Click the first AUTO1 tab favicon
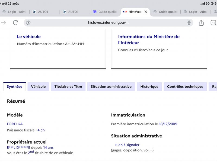Image resolution: width=217 pixels, height=162 pixels. point(34,12)
